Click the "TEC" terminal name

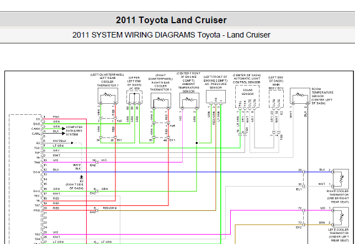pos(37,196)
